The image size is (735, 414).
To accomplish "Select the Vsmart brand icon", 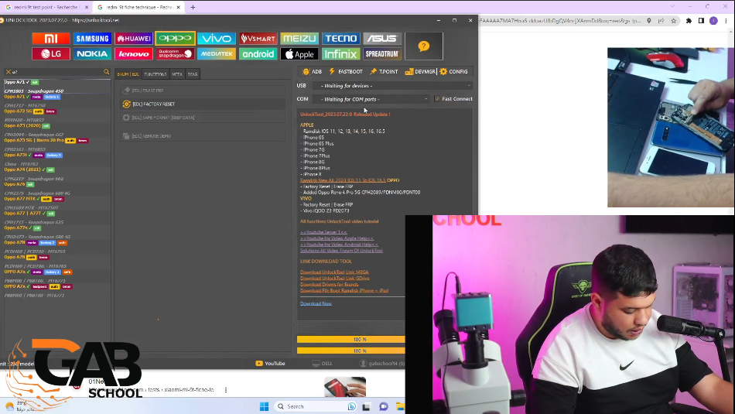I will pos(258,39).
